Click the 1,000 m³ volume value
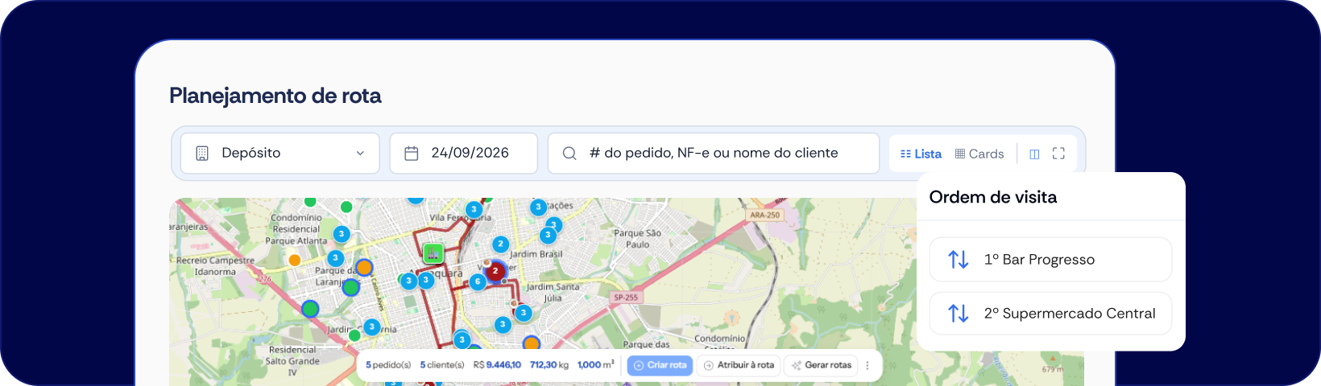This screenshot has width=1321, height=386. tap(596, 364)
